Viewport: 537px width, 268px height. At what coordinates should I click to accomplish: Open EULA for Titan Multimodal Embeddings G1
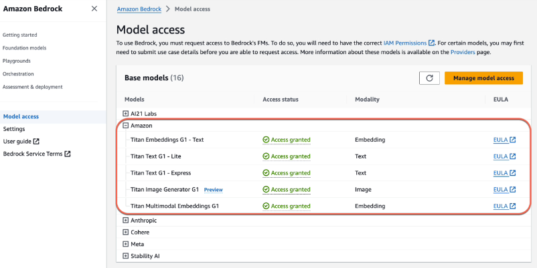(x=504, y=206)
